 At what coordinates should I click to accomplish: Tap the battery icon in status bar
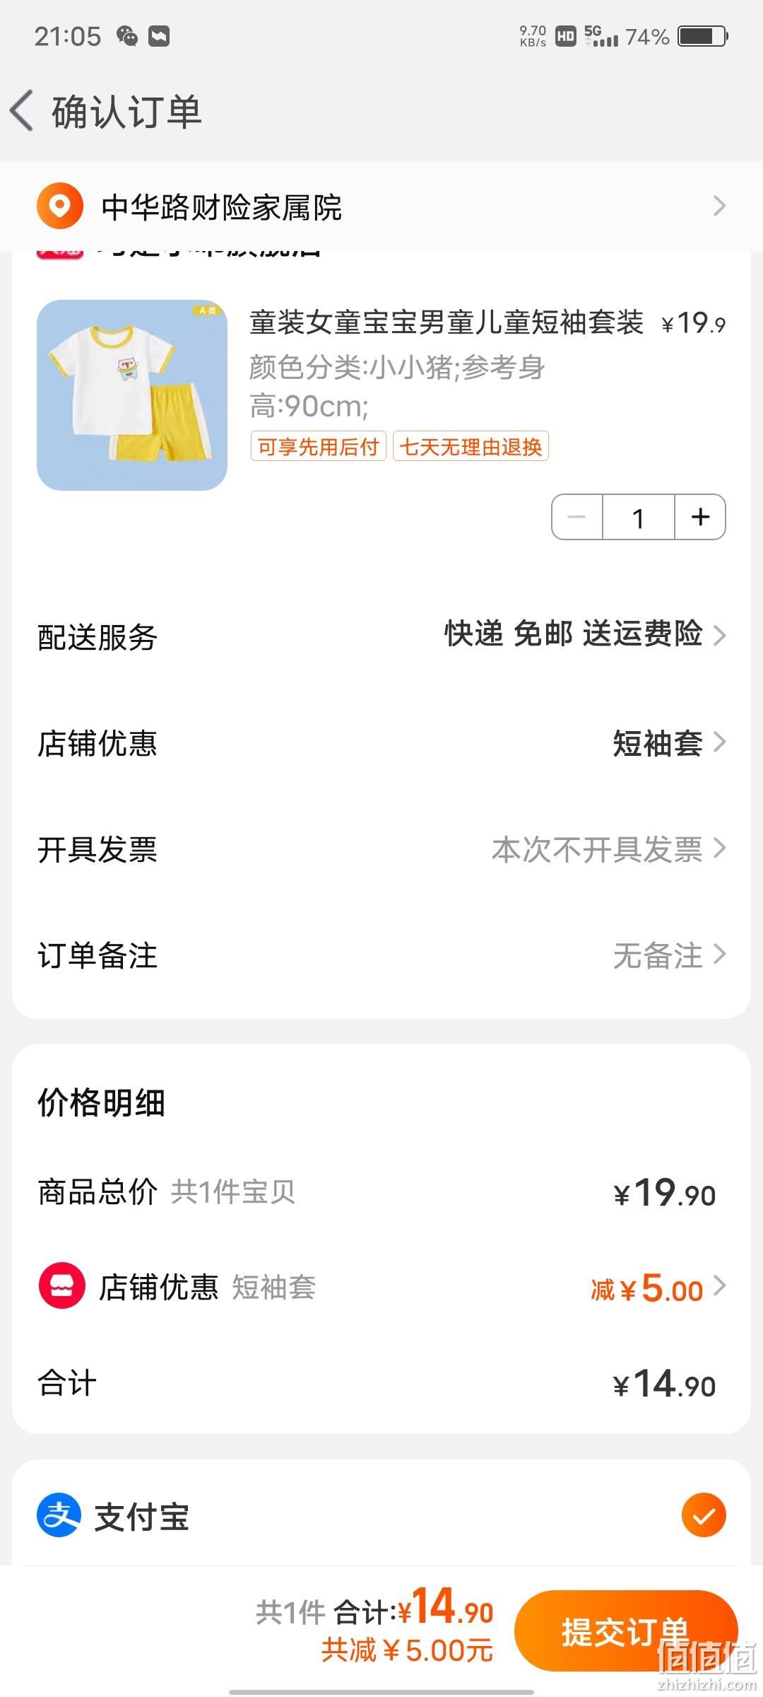point(703,36)
